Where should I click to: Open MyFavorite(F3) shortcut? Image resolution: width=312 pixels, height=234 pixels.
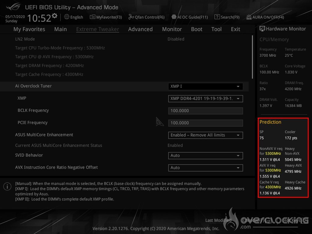click(109, 17)
